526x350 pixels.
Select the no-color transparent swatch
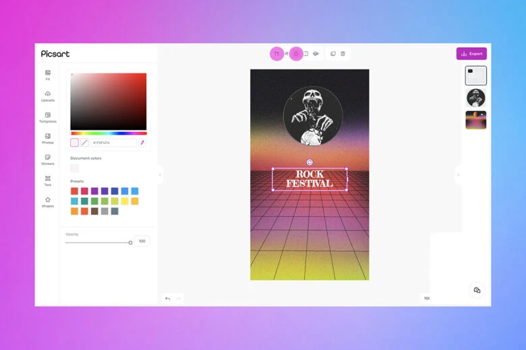click(x=84, y=143)
